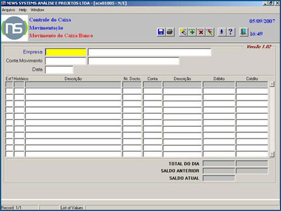Viewport: 281px width, 211px height.
Task: Click the SALDO ANTERIOR credit field
Action: [252, 171]
